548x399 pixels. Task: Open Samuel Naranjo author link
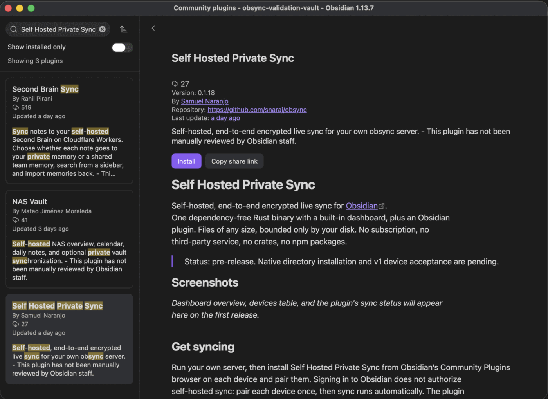[205, 101]
